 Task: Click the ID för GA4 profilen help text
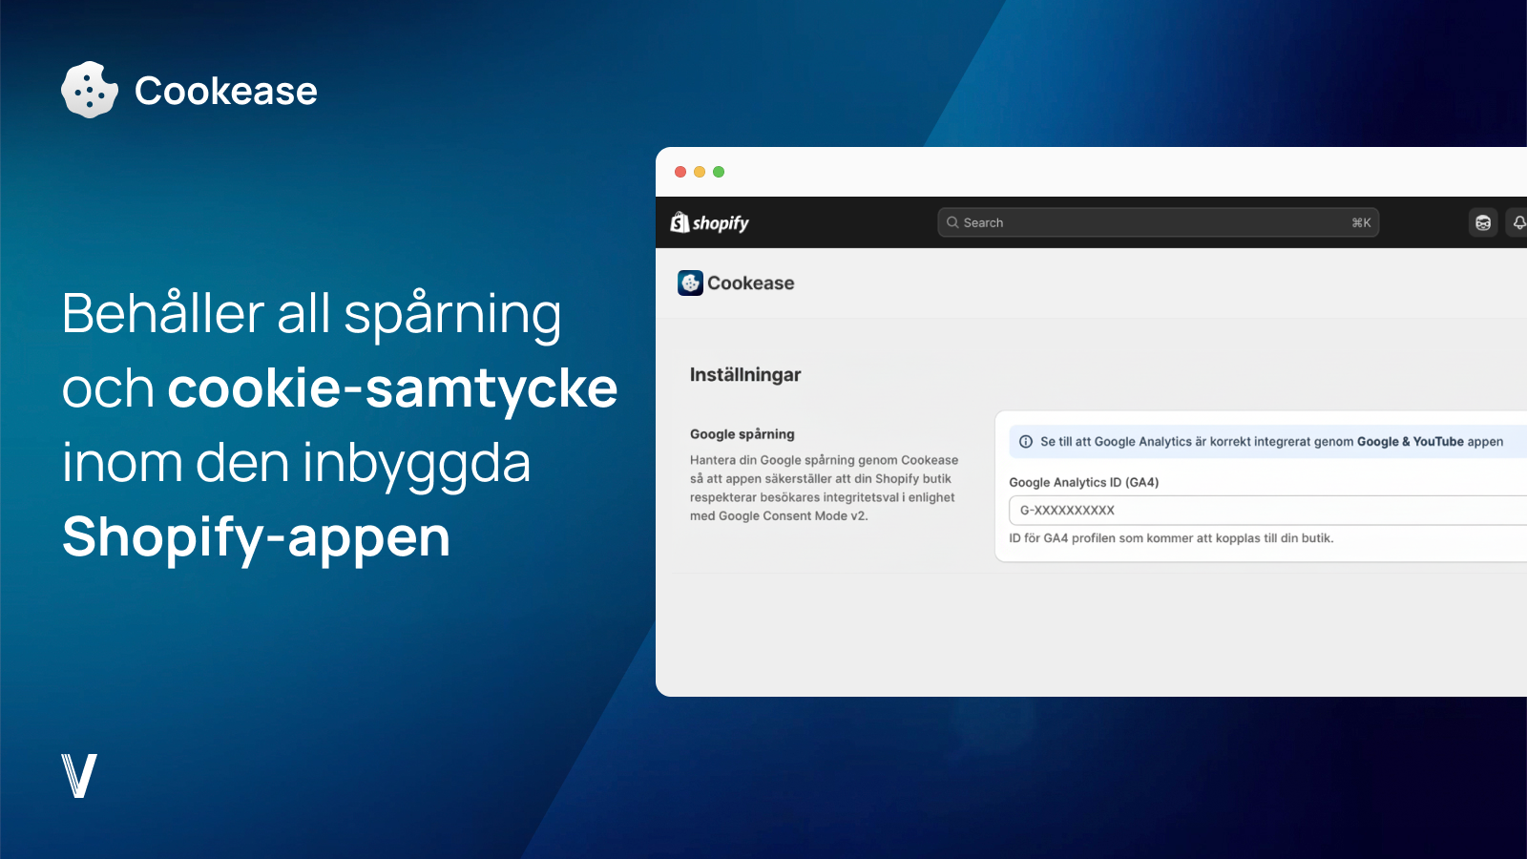[x=1171, y=538]
